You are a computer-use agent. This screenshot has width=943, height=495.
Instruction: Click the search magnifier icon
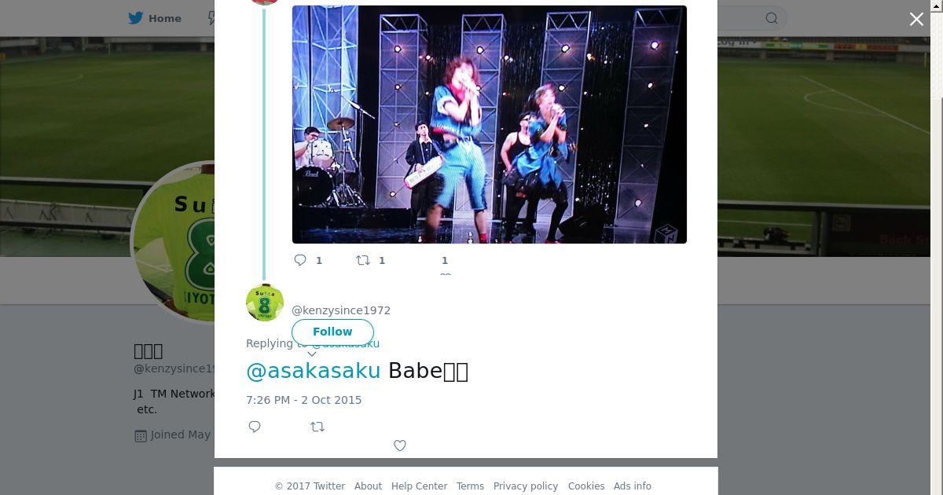coord(772,18)
